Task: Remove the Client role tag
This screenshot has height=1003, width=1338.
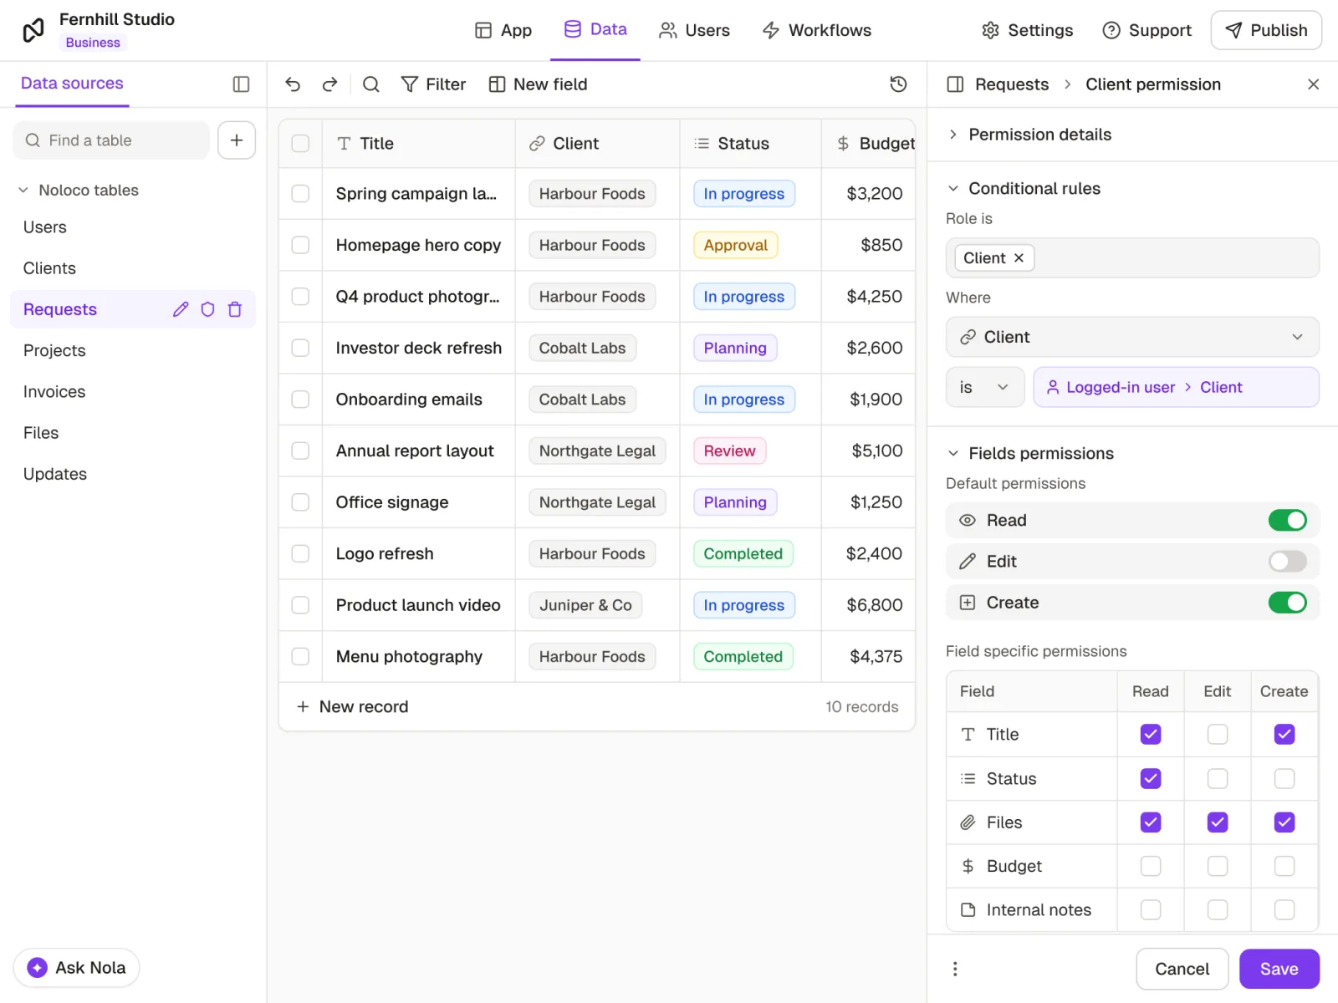Action: point(1019,258)
